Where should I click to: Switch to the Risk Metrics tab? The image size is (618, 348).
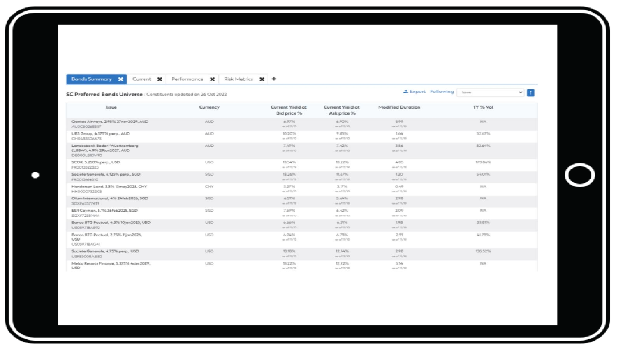coord(239,79)
